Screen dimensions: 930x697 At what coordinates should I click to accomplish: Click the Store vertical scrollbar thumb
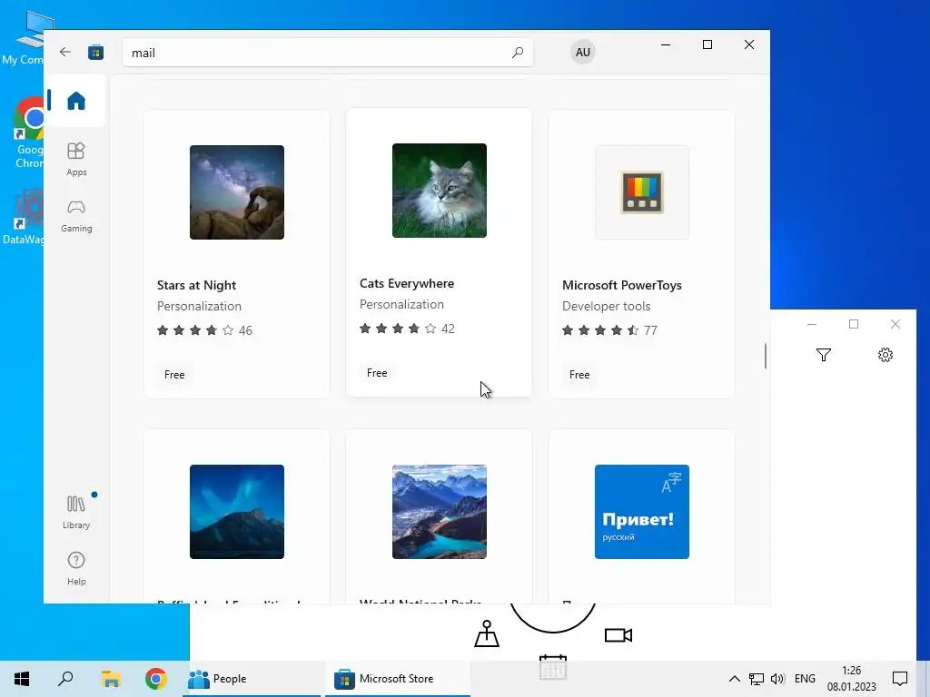[x=765, y=356]
